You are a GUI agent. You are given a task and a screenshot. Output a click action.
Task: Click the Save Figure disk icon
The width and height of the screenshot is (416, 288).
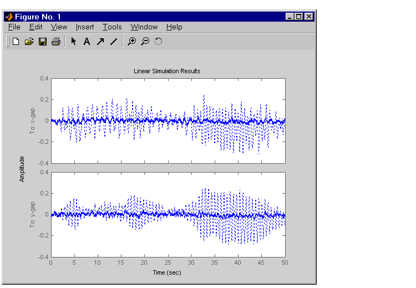43,41
